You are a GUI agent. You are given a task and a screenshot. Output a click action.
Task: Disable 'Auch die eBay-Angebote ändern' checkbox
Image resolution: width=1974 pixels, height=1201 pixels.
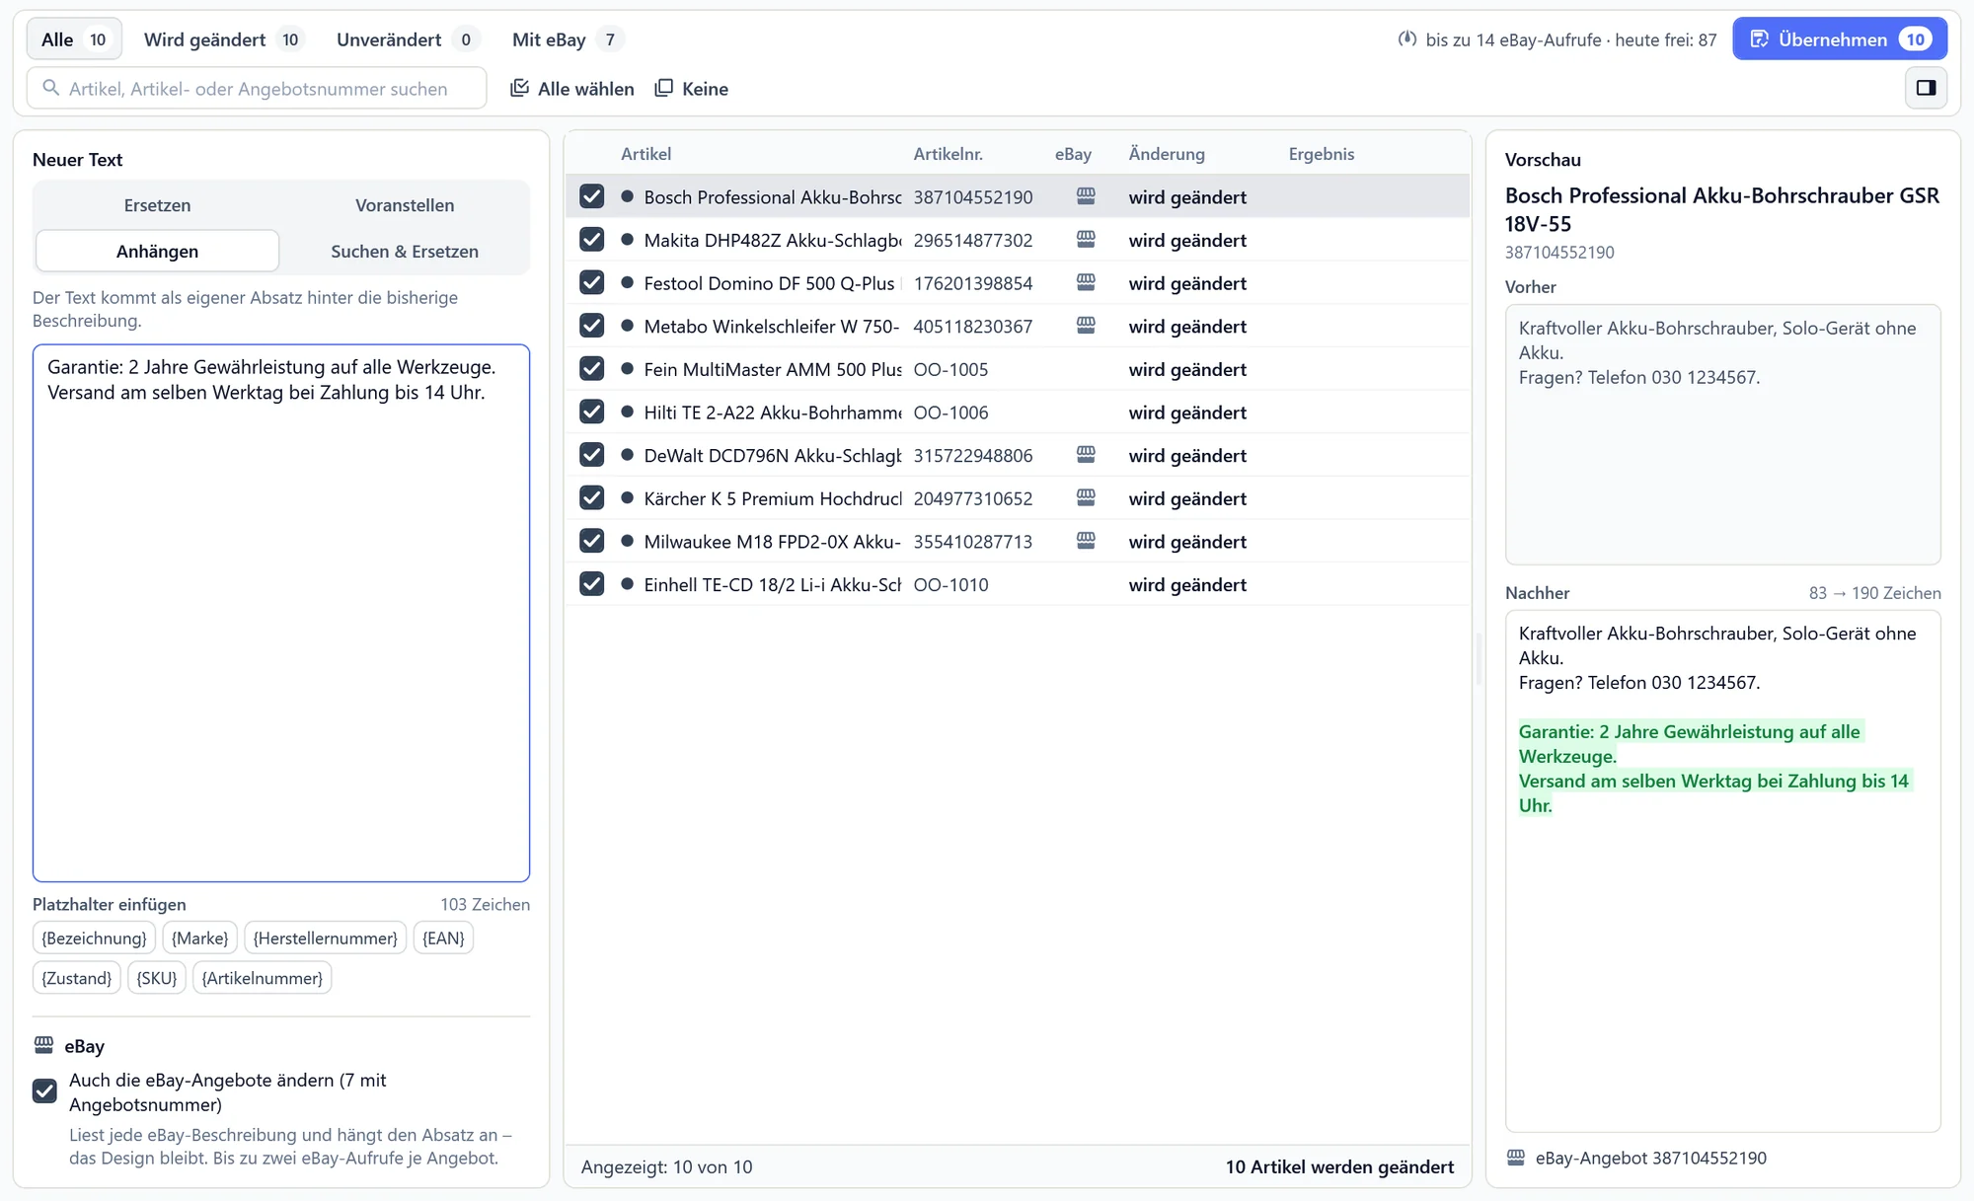[x=44, y=1090]
